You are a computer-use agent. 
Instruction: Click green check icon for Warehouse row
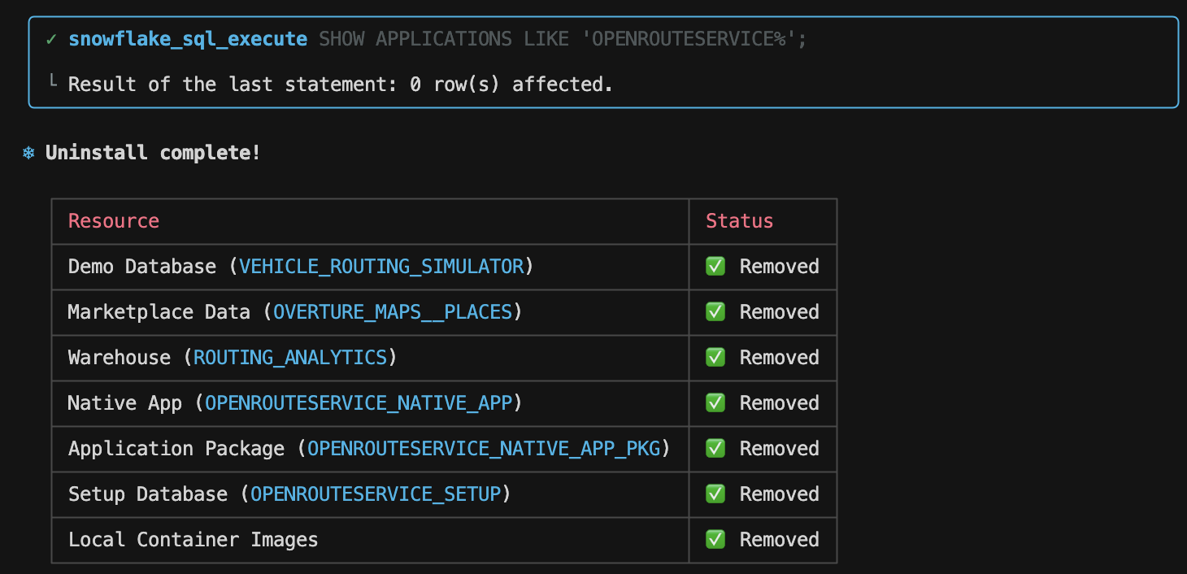tap(715, 358)
